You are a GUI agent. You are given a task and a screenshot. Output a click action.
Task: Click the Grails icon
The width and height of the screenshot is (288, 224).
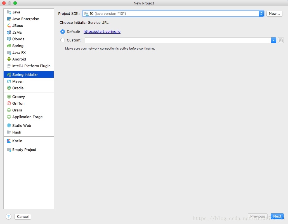pos(9,110)
